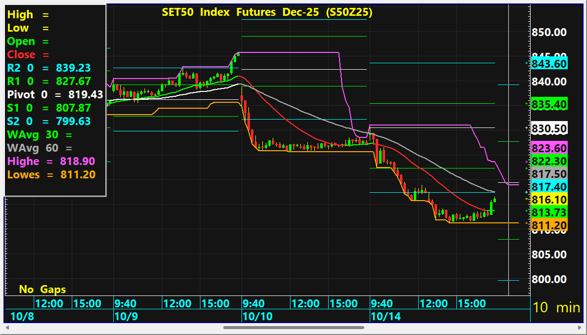Click the Pivot 0 row in data box
Viewport: 587px width, 335px height.
[55, 94]
